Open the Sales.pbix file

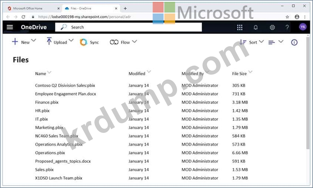[44, 170]
